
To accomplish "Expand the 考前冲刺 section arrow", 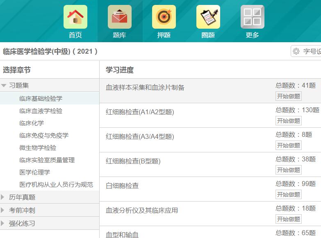I will [2, 210].
